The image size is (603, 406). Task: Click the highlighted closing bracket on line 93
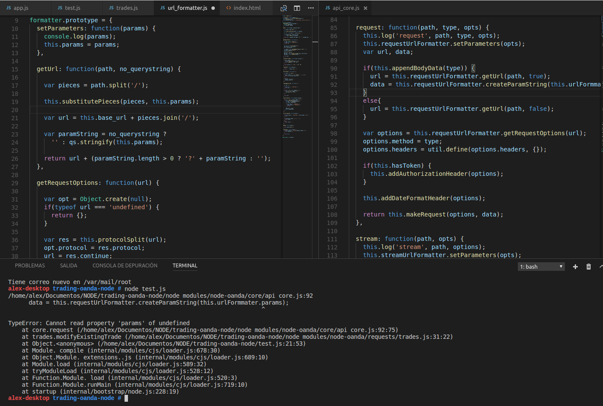[x=365, y=92]
